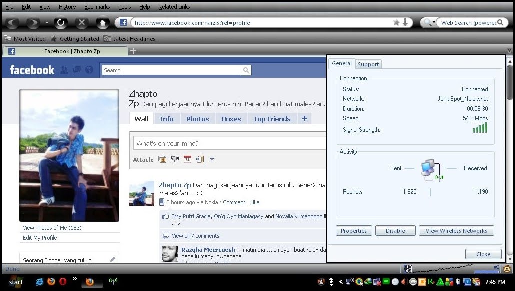Open Facebook friend requests icon

tap(64, 70)
